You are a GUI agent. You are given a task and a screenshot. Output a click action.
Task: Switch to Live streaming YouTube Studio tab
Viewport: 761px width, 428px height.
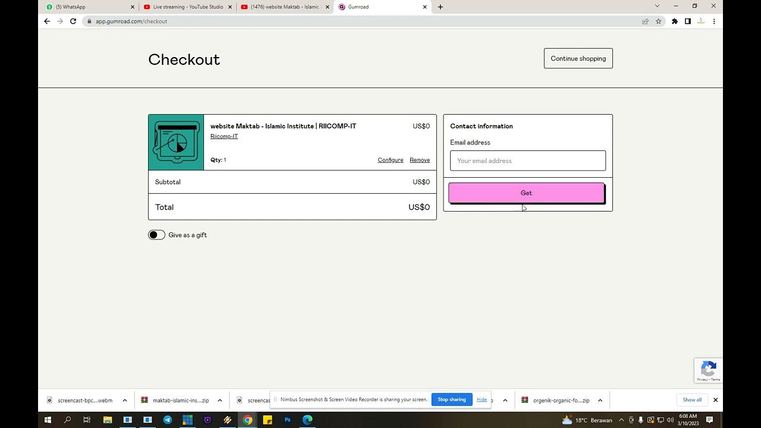(188, 7)
